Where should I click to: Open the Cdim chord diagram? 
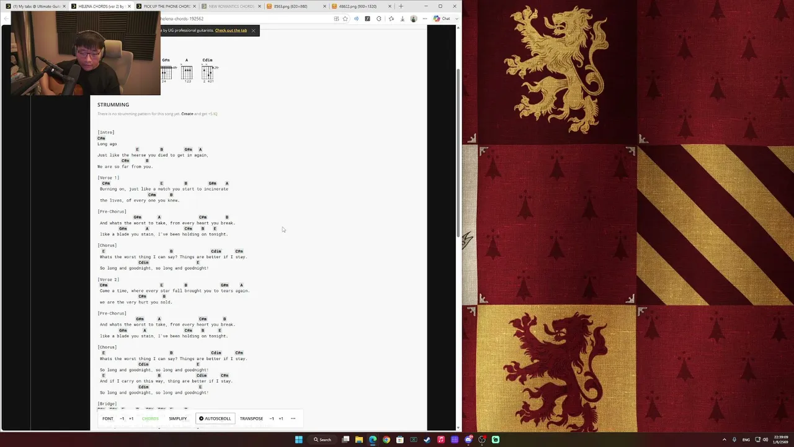(208, 71)
